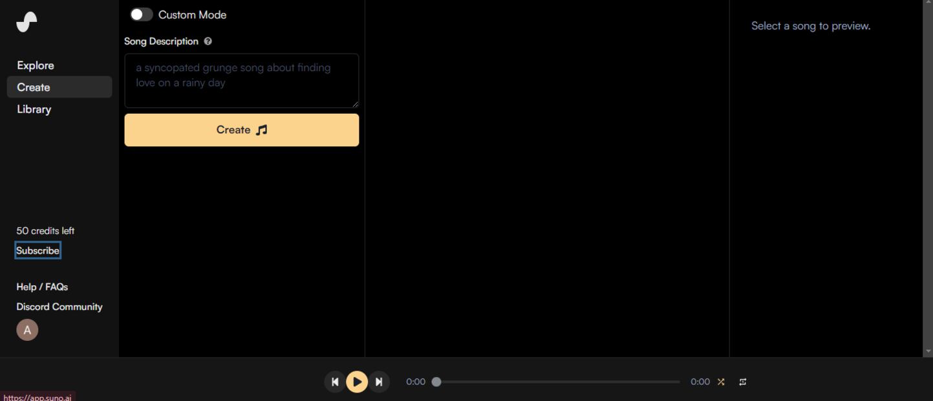Image resolution: width=933 pixels, height=401 pixels.
Task: Enable the Custom Mode switch
Action: 141,14
